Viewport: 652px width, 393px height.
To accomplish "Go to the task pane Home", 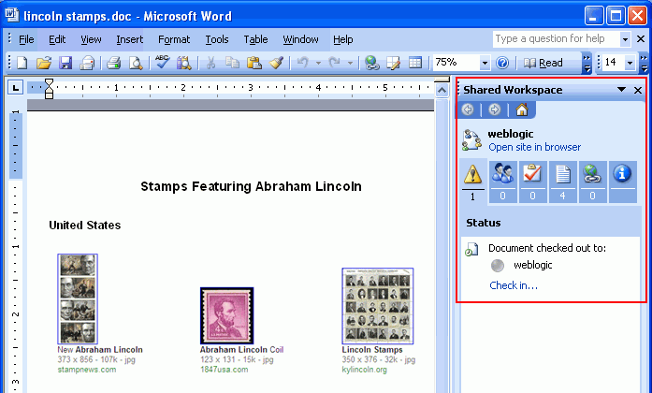I will [521, 109].
